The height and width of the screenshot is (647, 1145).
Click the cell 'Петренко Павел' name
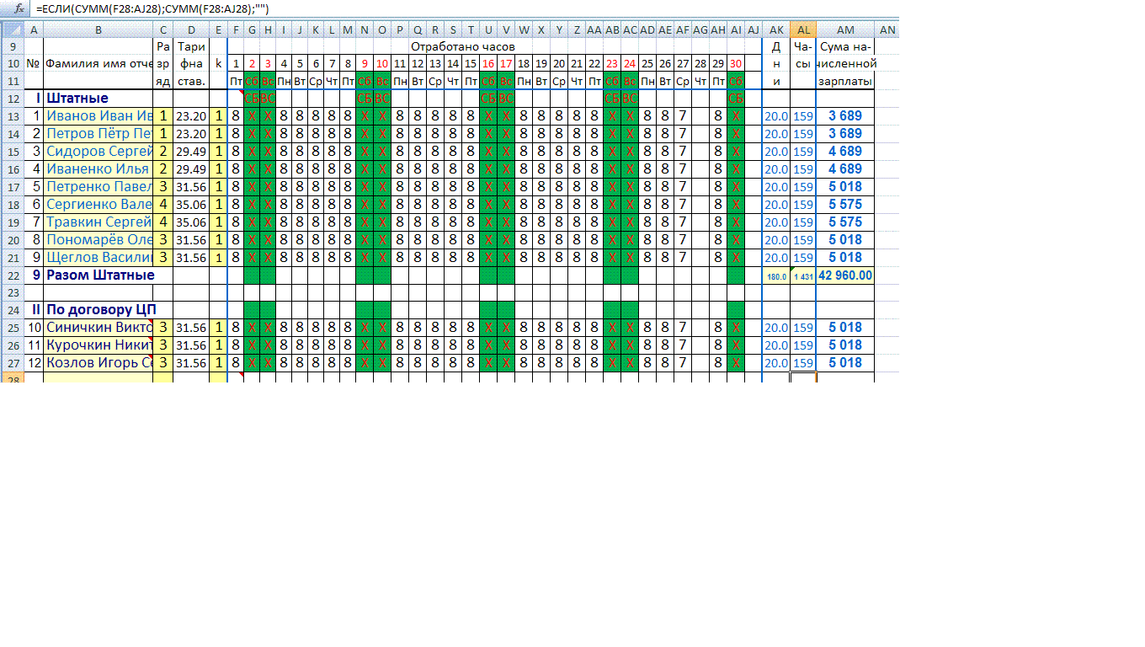[99, 186]
